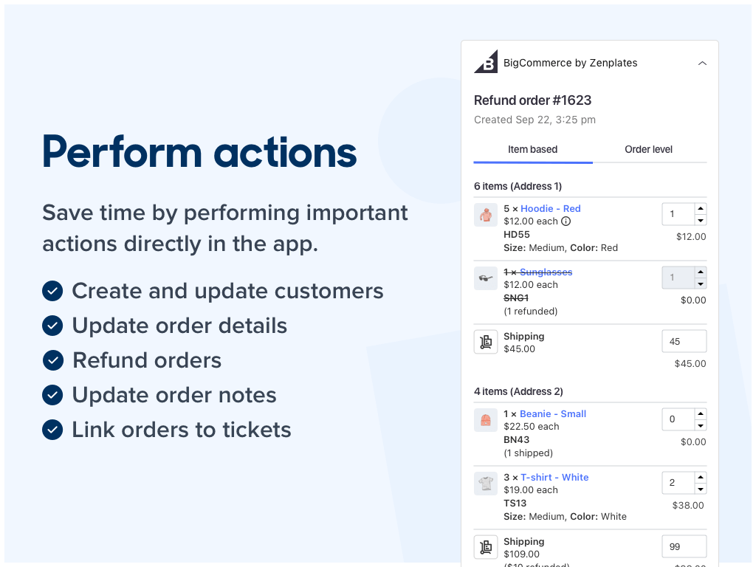Click the checkmark beside Link orders to tickets
The image size is (756, 567).
(52, 430)
